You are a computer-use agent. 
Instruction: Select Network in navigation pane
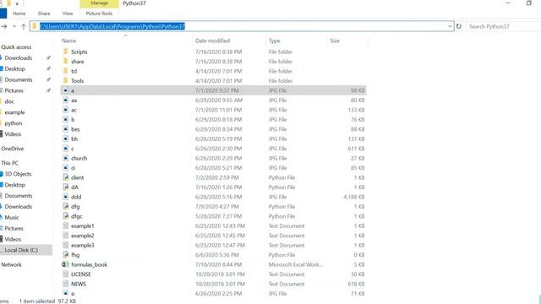coord(11,264)
